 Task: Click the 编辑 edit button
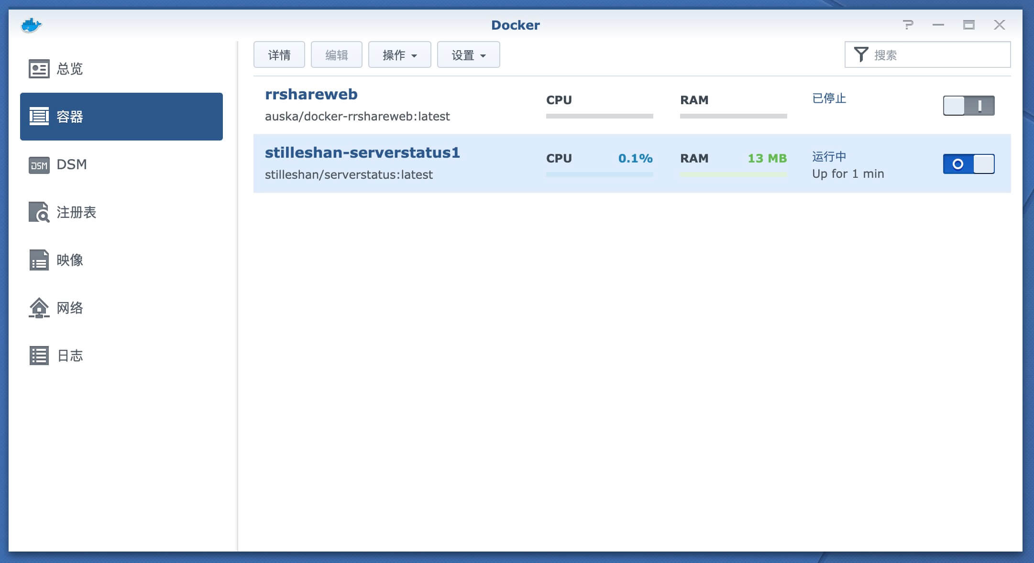[336, 55]
